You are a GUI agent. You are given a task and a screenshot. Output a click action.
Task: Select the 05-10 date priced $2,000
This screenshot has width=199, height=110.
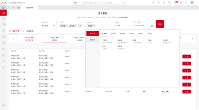click(x=79, y=39)
